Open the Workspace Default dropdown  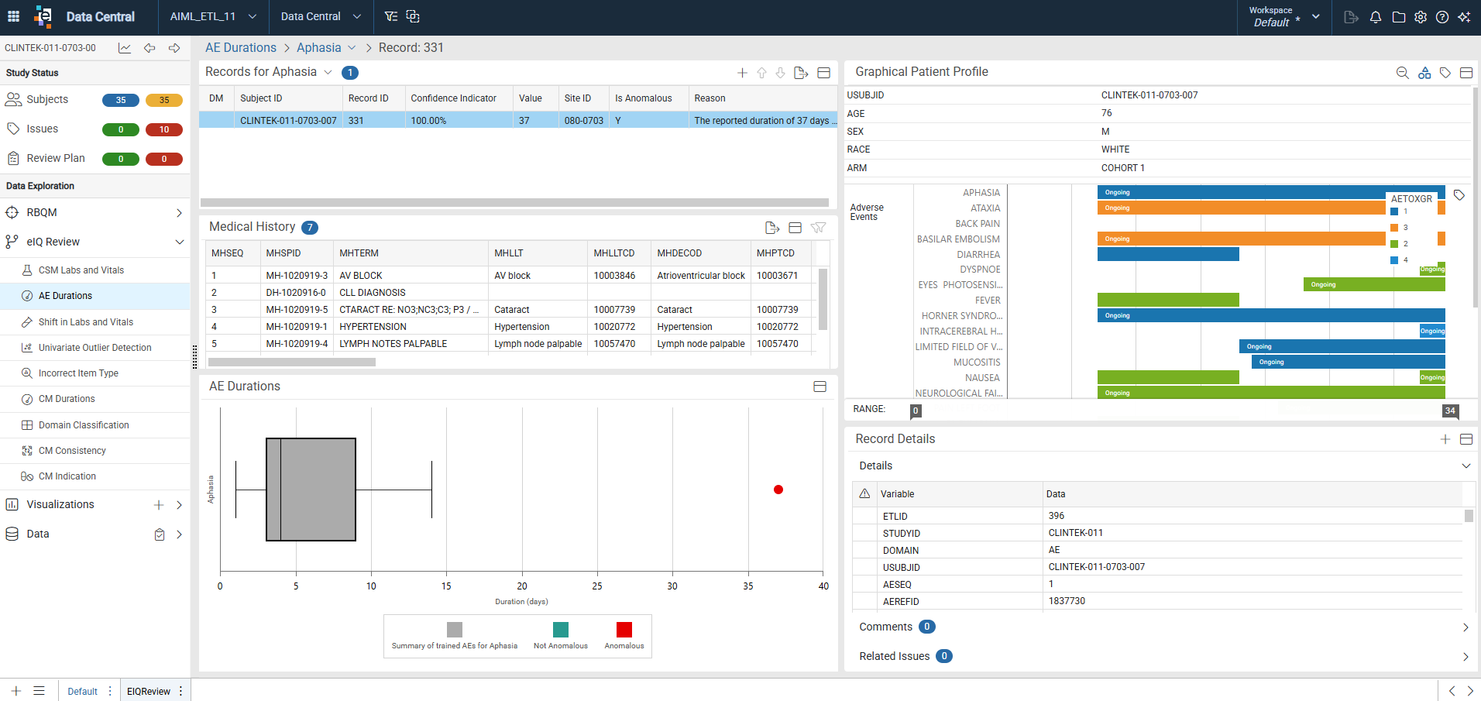(1284, 16)
